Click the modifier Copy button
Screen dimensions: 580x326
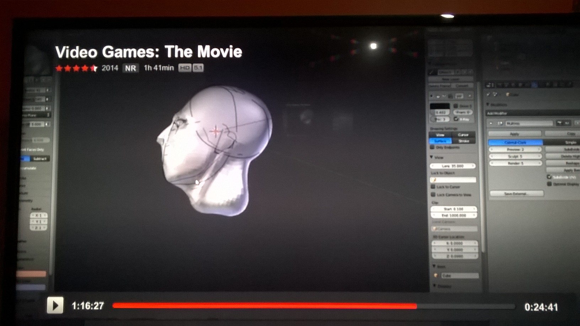click(562, 133)
